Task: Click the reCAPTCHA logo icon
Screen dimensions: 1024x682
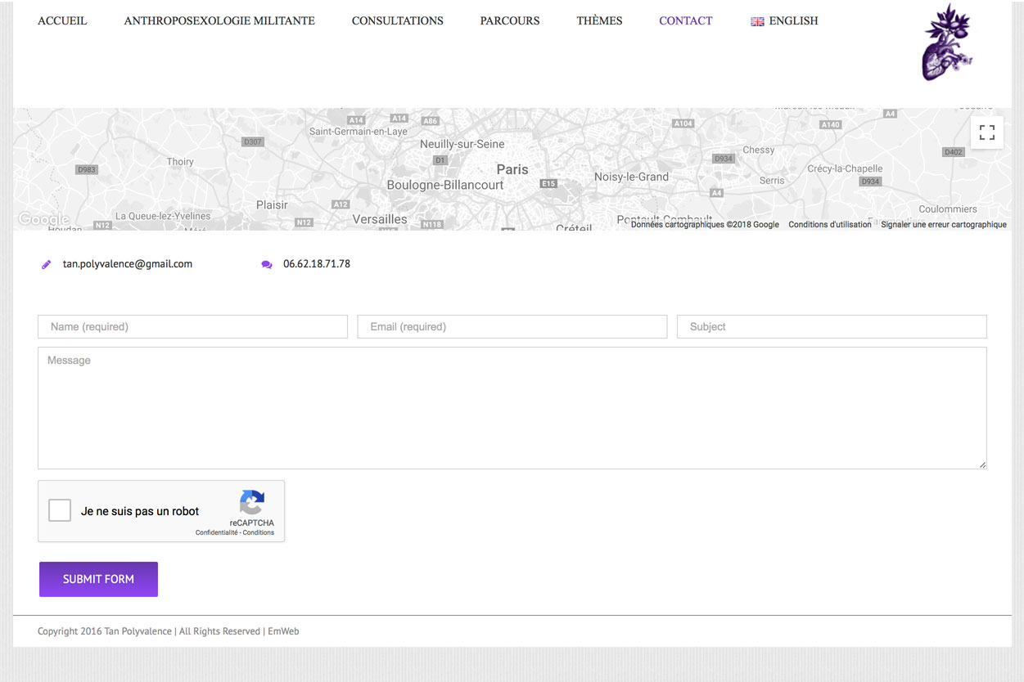Action: [252, 503]
